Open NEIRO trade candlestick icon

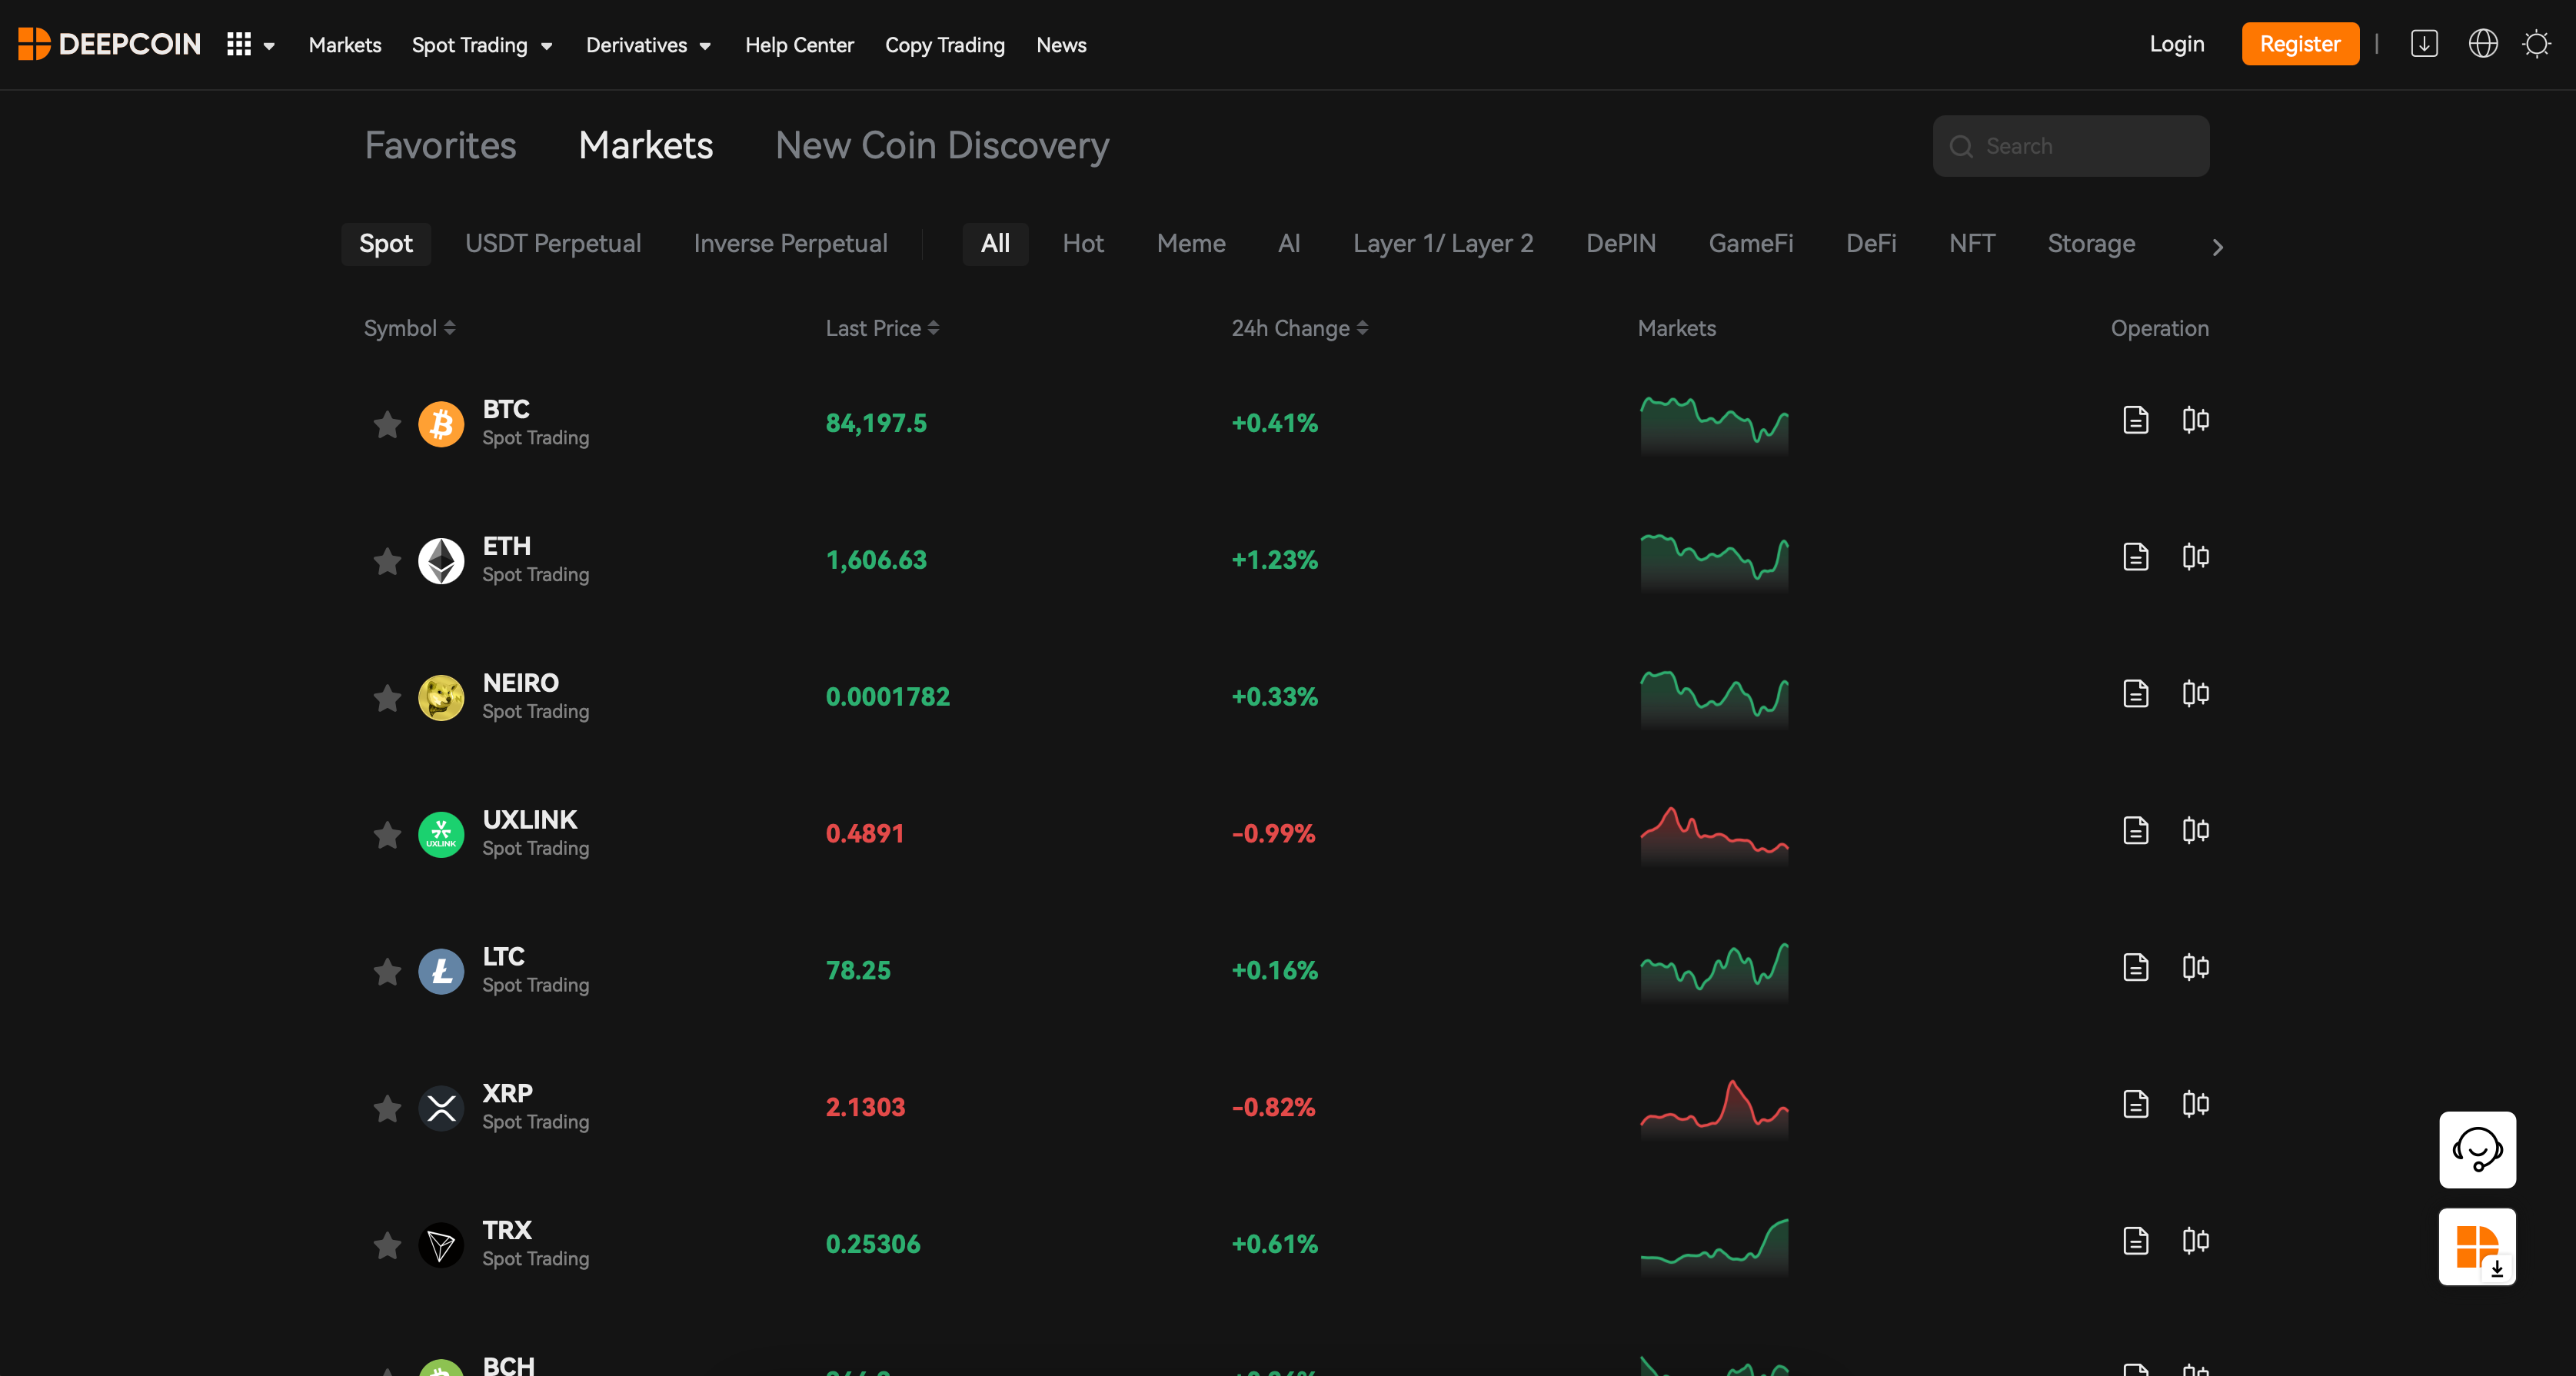click(2195, 694)
